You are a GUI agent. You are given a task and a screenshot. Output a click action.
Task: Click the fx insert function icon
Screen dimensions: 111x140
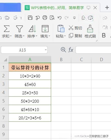pos(71,50)
